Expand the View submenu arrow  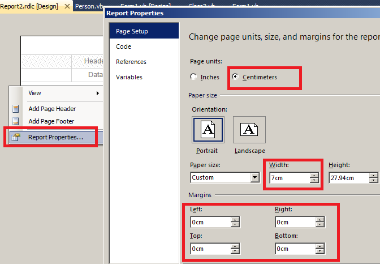98,93
